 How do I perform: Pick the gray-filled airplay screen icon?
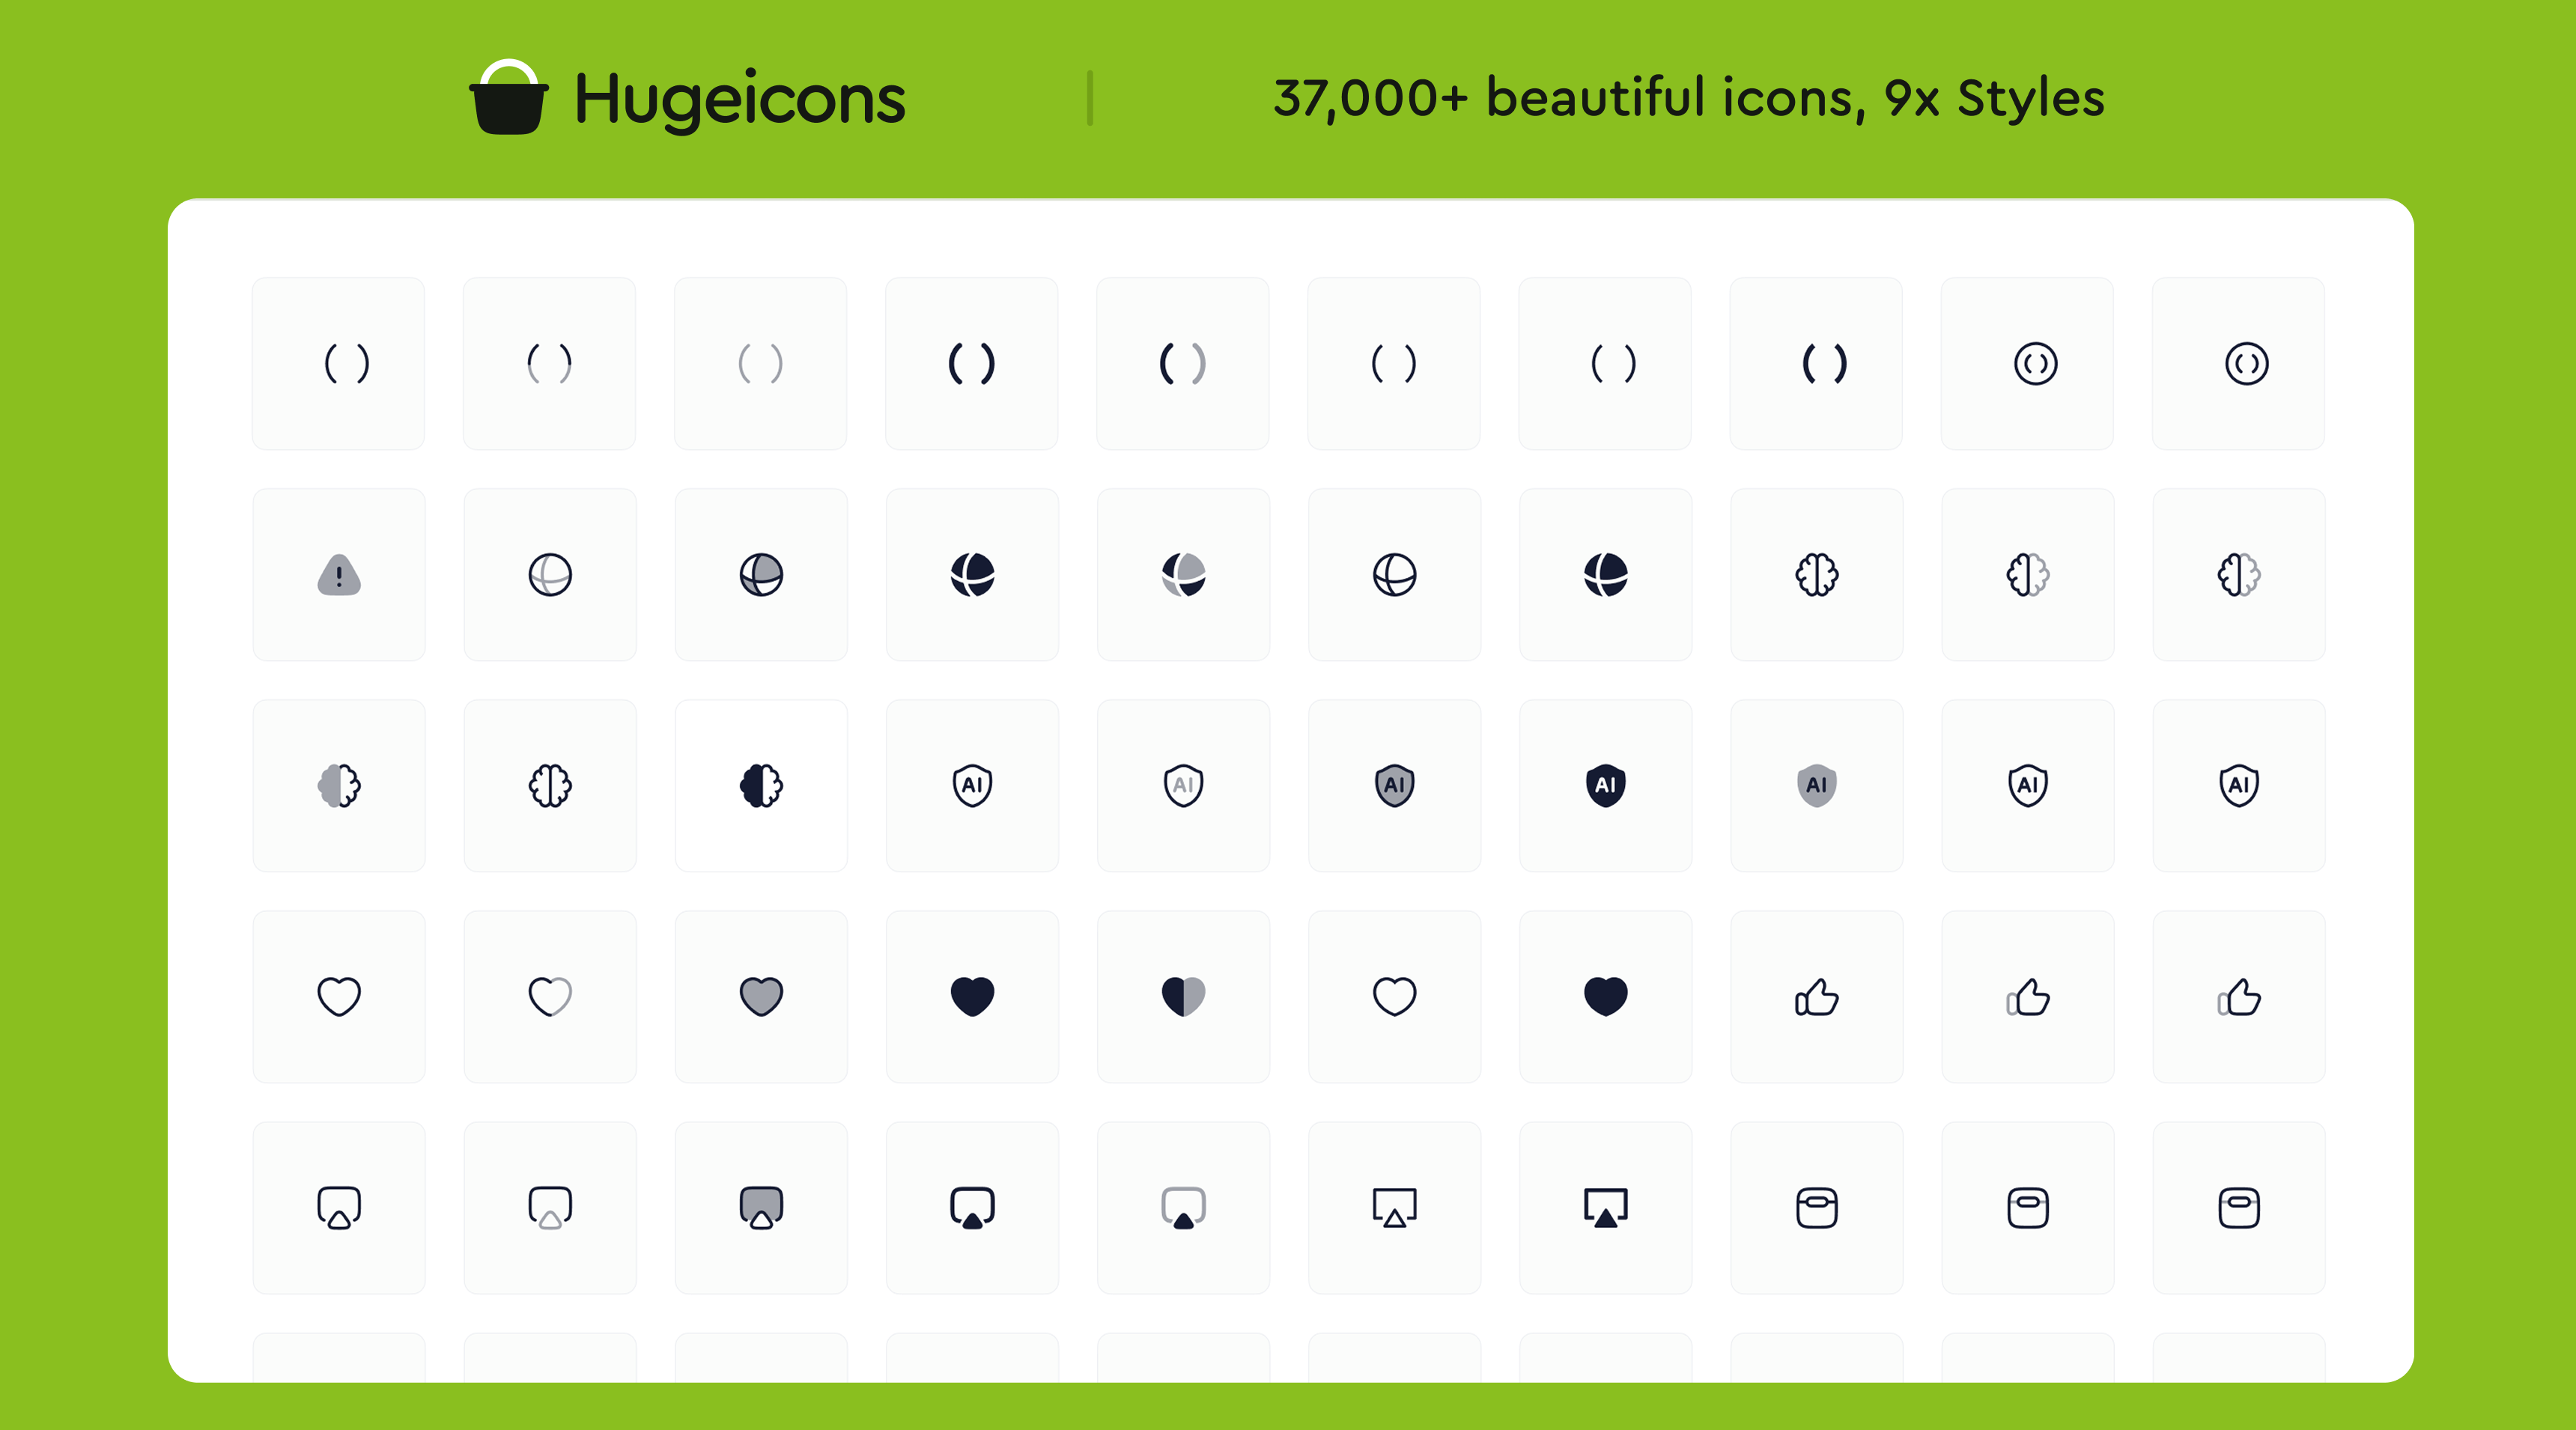click(761, 1208)
